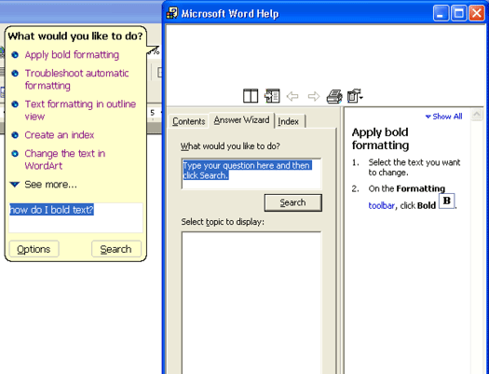Open Troubleshoot automatic formatting link
The height and width of the screenshot is (374, 489).
click(76, 79)
